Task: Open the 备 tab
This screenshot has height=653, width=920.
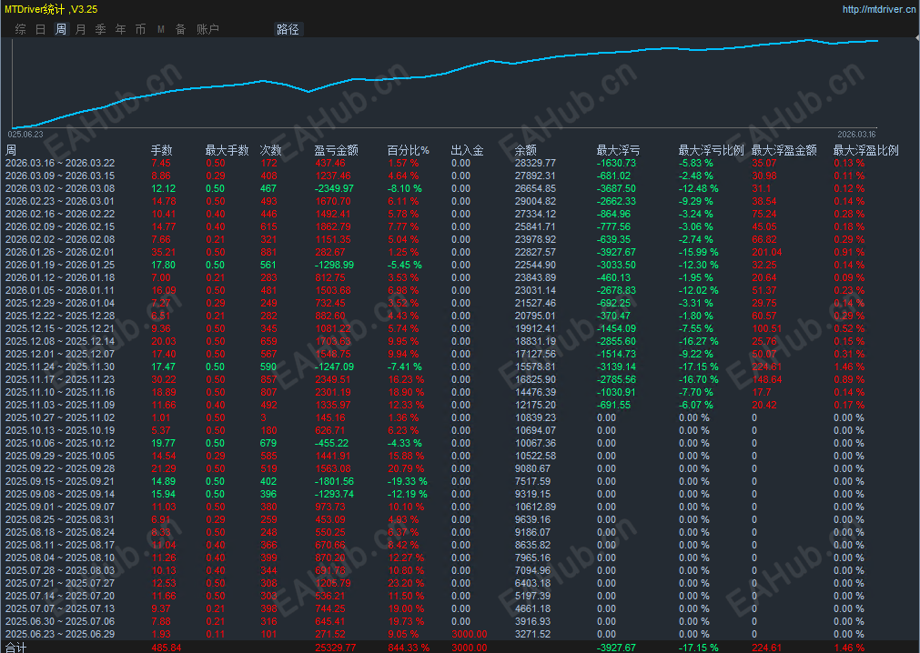Action: pyautogui.click(x=180, y=29)
